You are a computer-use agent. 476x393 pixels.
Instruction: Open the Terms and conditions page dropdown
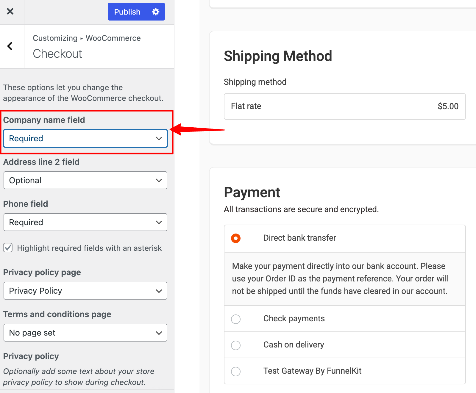85,333
